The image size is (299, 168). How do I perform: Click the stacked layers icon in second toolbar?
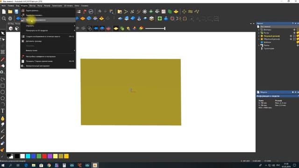pyautogui.click(x=151, y=19)
